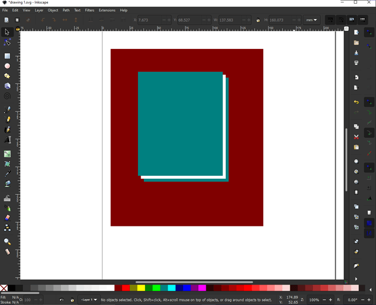Viewport: 376px width, 305px height.
Task: Toggle layer visibility eye in status bar
Action: coord(61,300)
